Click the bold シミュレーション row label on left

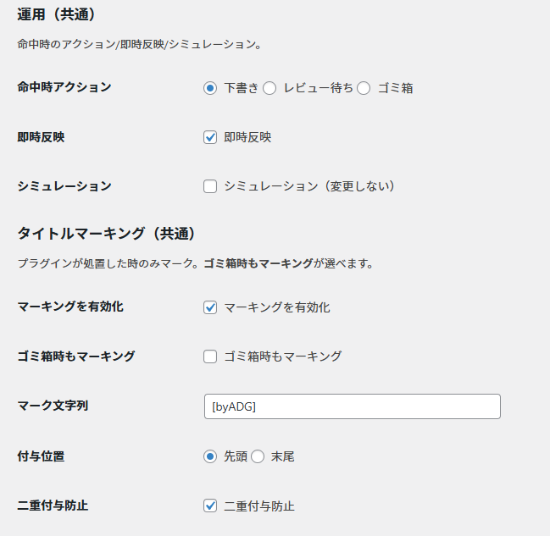click(64, 185)
